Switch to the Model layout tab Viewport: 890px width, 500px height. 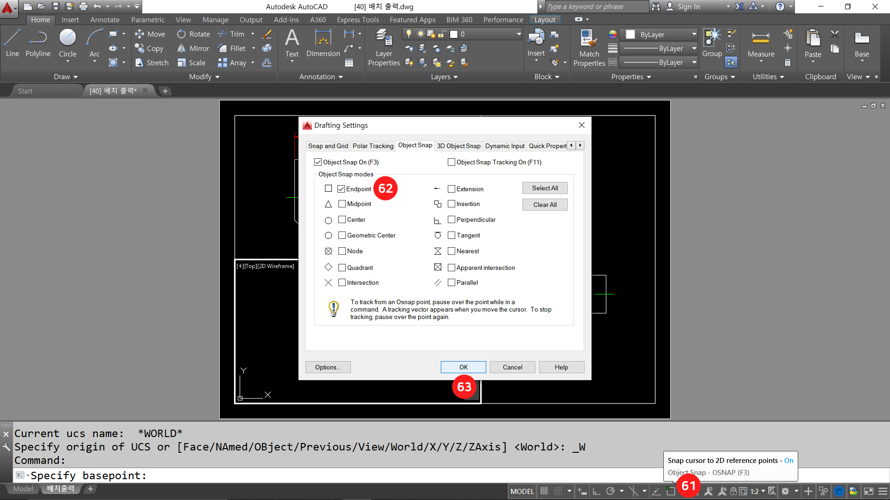coord(23,489)
